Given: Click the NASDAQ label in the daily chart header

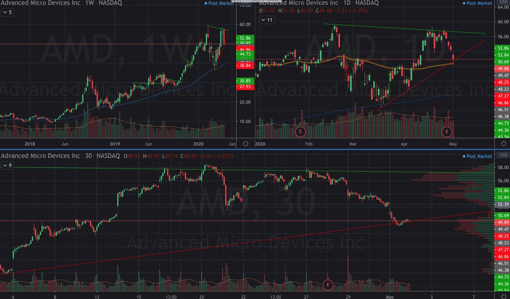Looking at the screenshot, I should point(368,3).
